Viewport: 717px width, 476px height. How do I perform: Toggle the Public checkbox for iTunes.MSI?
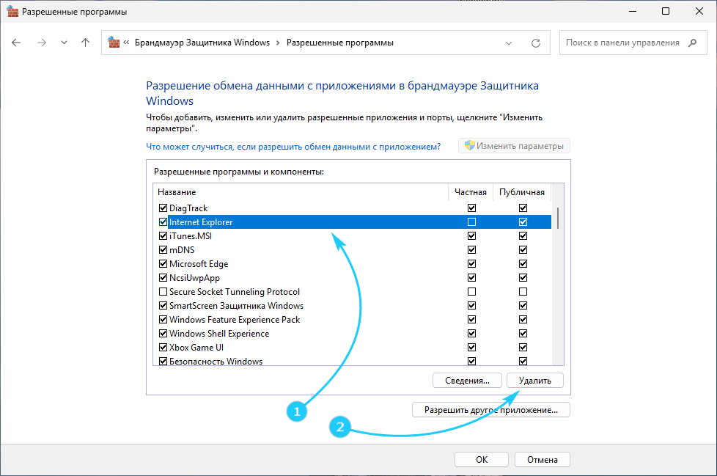click(x=523, y=236)
